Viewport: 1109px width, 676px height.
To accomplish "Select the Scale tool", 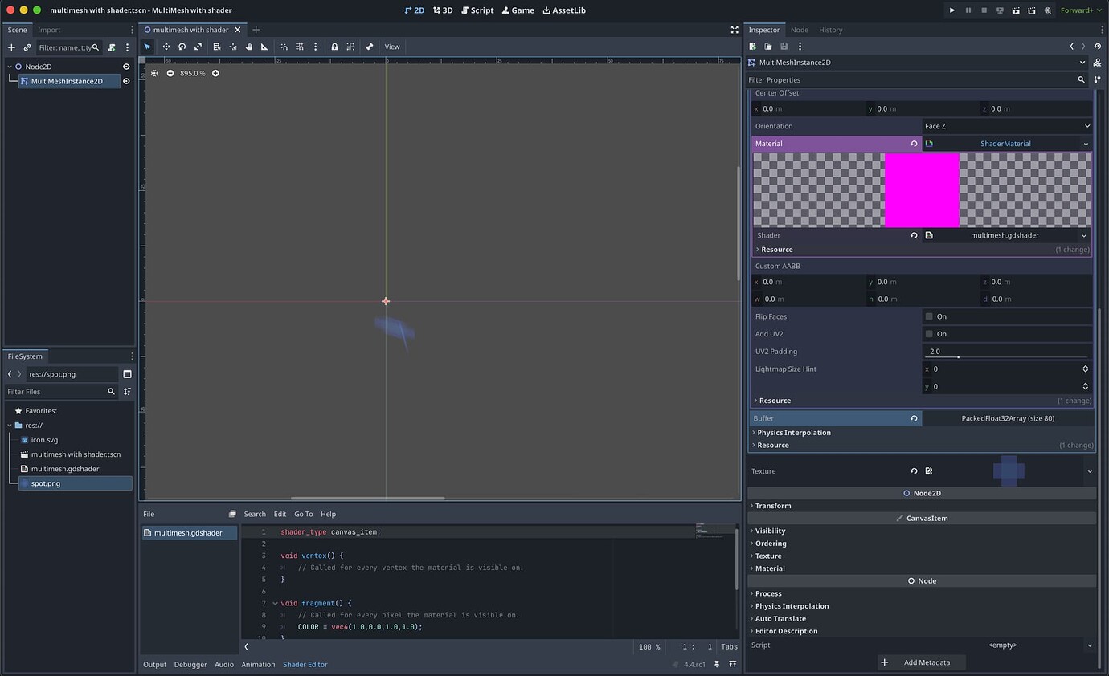I will coord(198,47).
